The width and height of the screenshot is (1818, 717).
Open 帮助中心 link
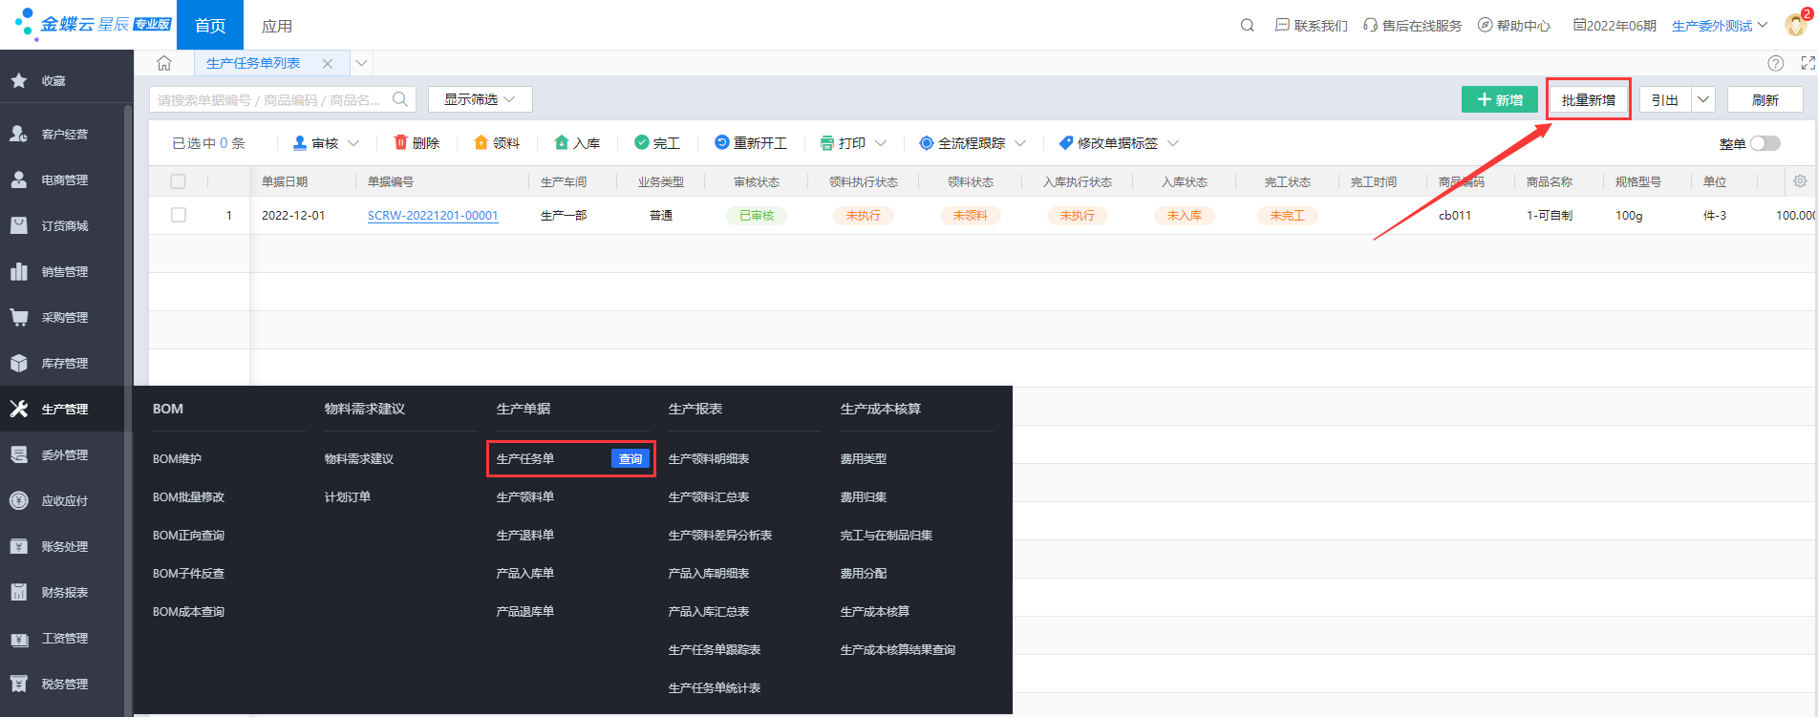click(1514, 26)
